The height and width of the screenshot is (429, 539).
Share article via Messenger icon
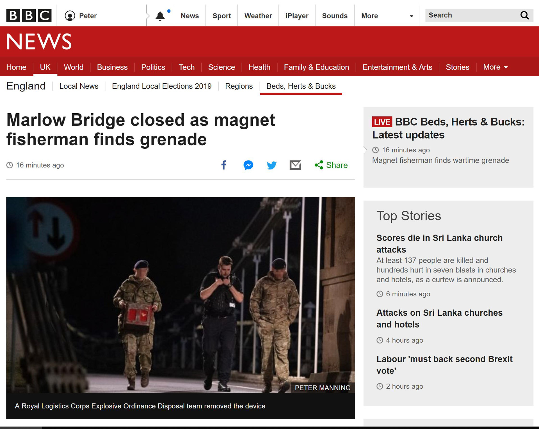click(248, 165)
